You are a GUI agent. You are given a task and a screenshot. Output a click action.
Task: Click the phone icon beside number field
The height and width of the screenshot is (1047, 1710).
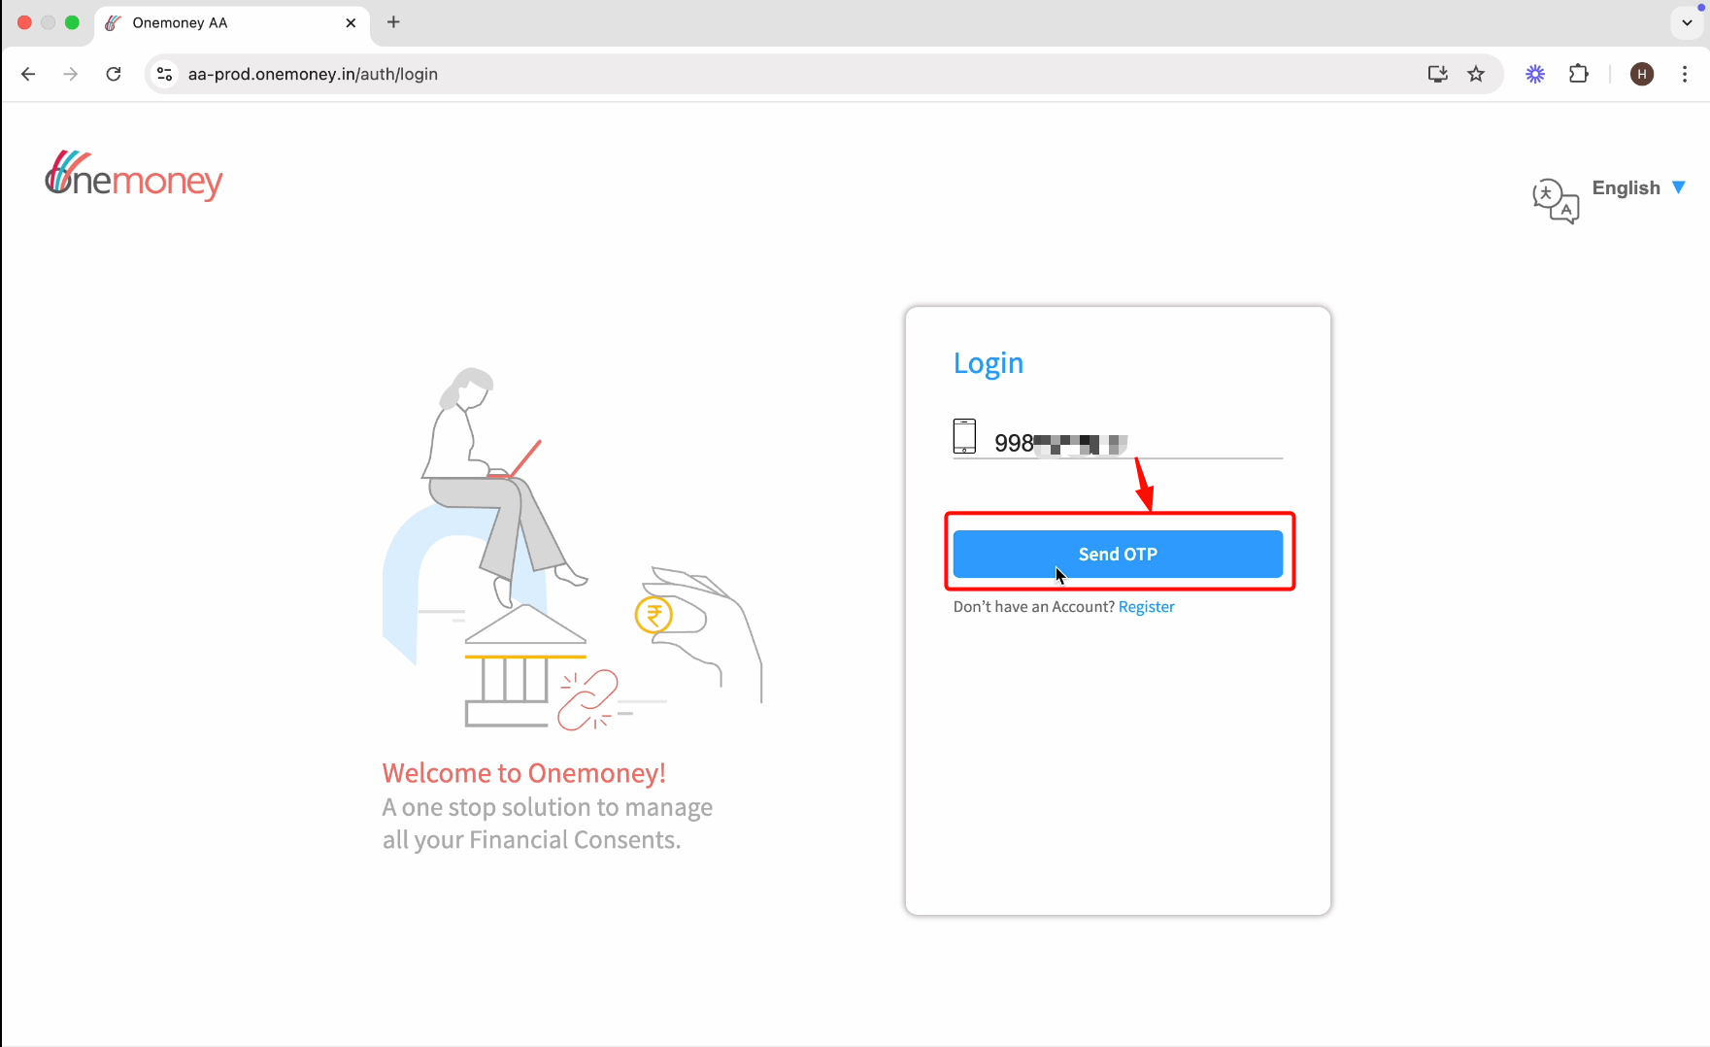pos(964,436)
